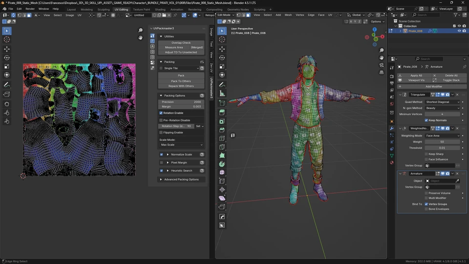Enable Pre-Rotation Disable checkbox

[x=161, y=120]
